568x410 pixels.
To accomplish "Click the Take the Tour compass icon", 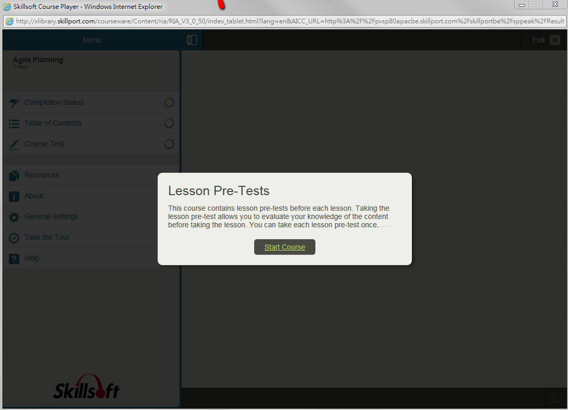I will (14, 238).
